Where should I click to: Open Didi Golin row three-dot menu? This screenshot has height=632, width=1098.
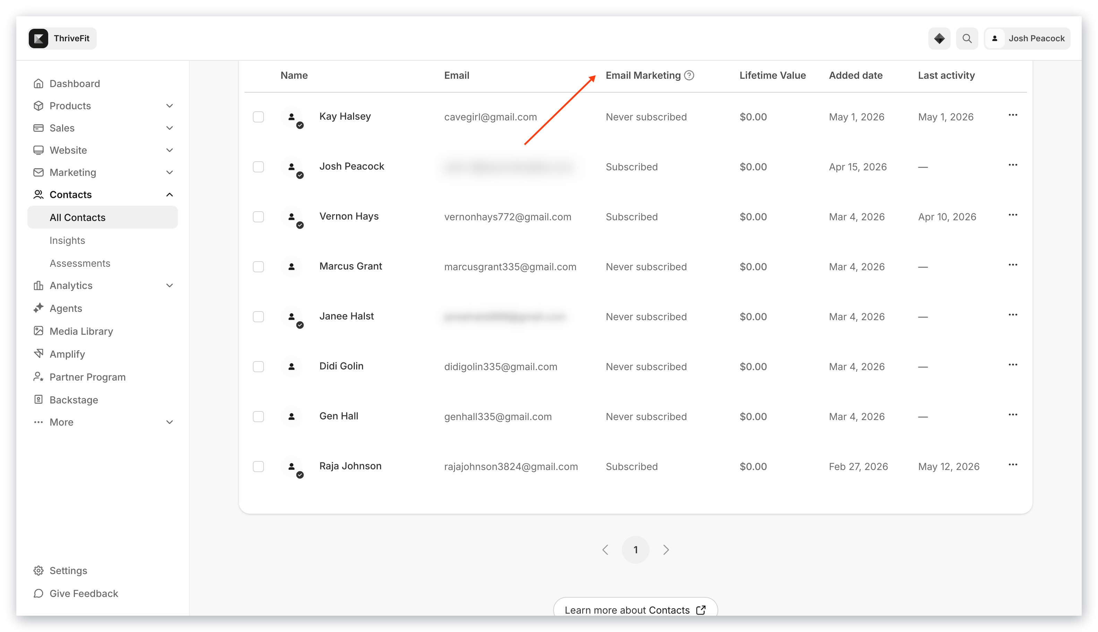(x=1012, y=365)
